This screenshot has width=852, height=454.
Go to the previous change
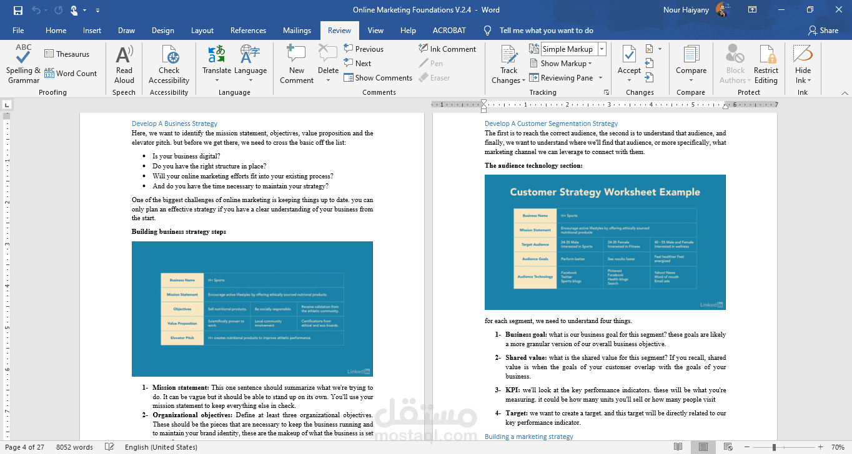[650, 63]
